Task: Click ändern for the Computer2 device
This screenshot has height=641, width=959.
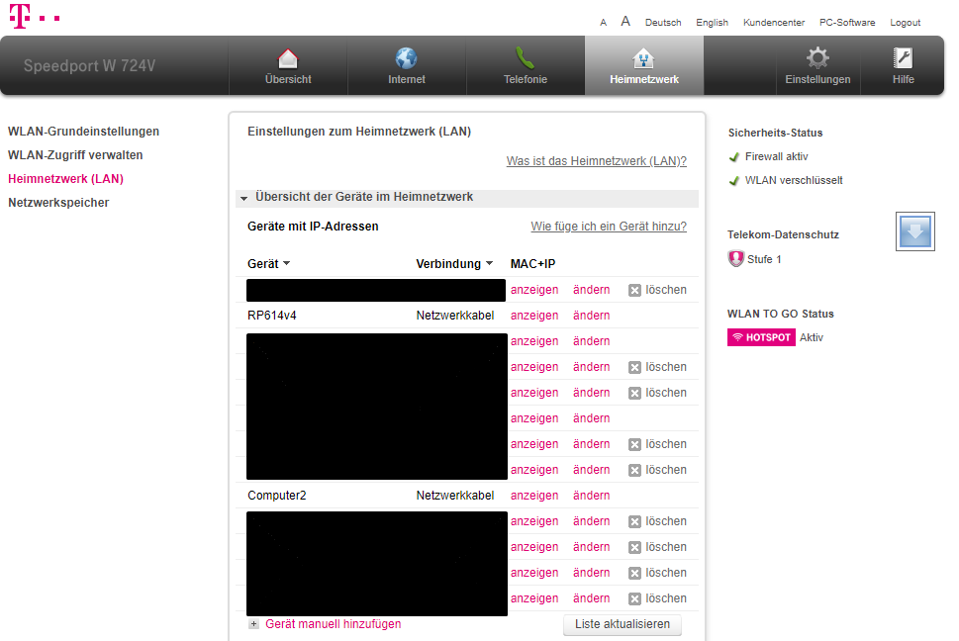Action: 592,496
